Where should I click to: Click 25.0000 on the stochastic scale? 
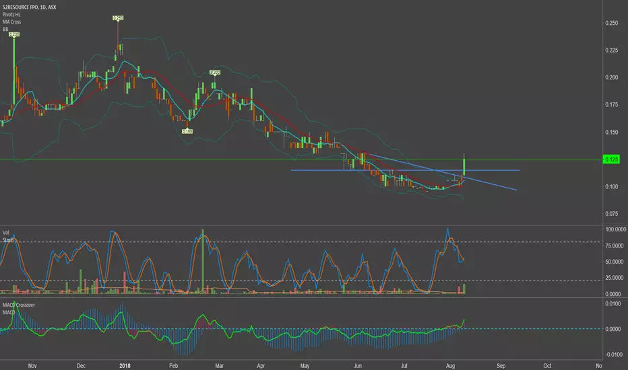tap(615, 278)
